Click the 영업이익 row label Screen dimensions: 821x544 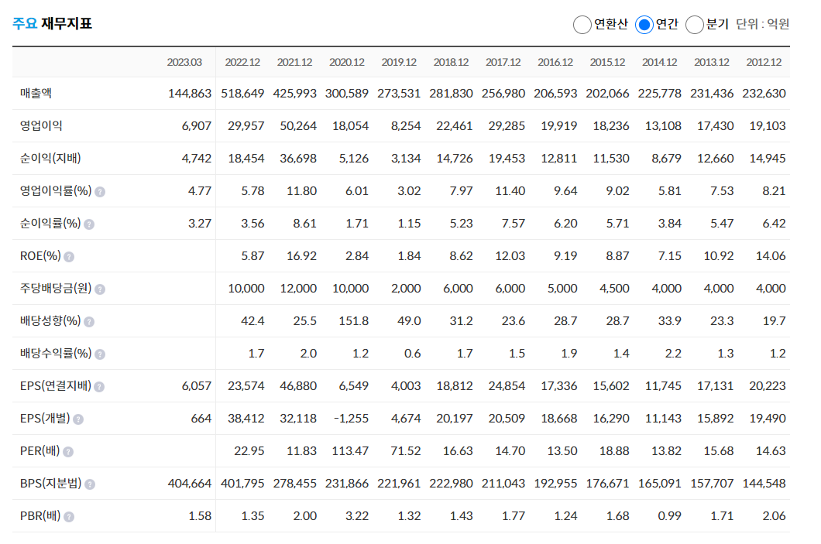point(41,125)
